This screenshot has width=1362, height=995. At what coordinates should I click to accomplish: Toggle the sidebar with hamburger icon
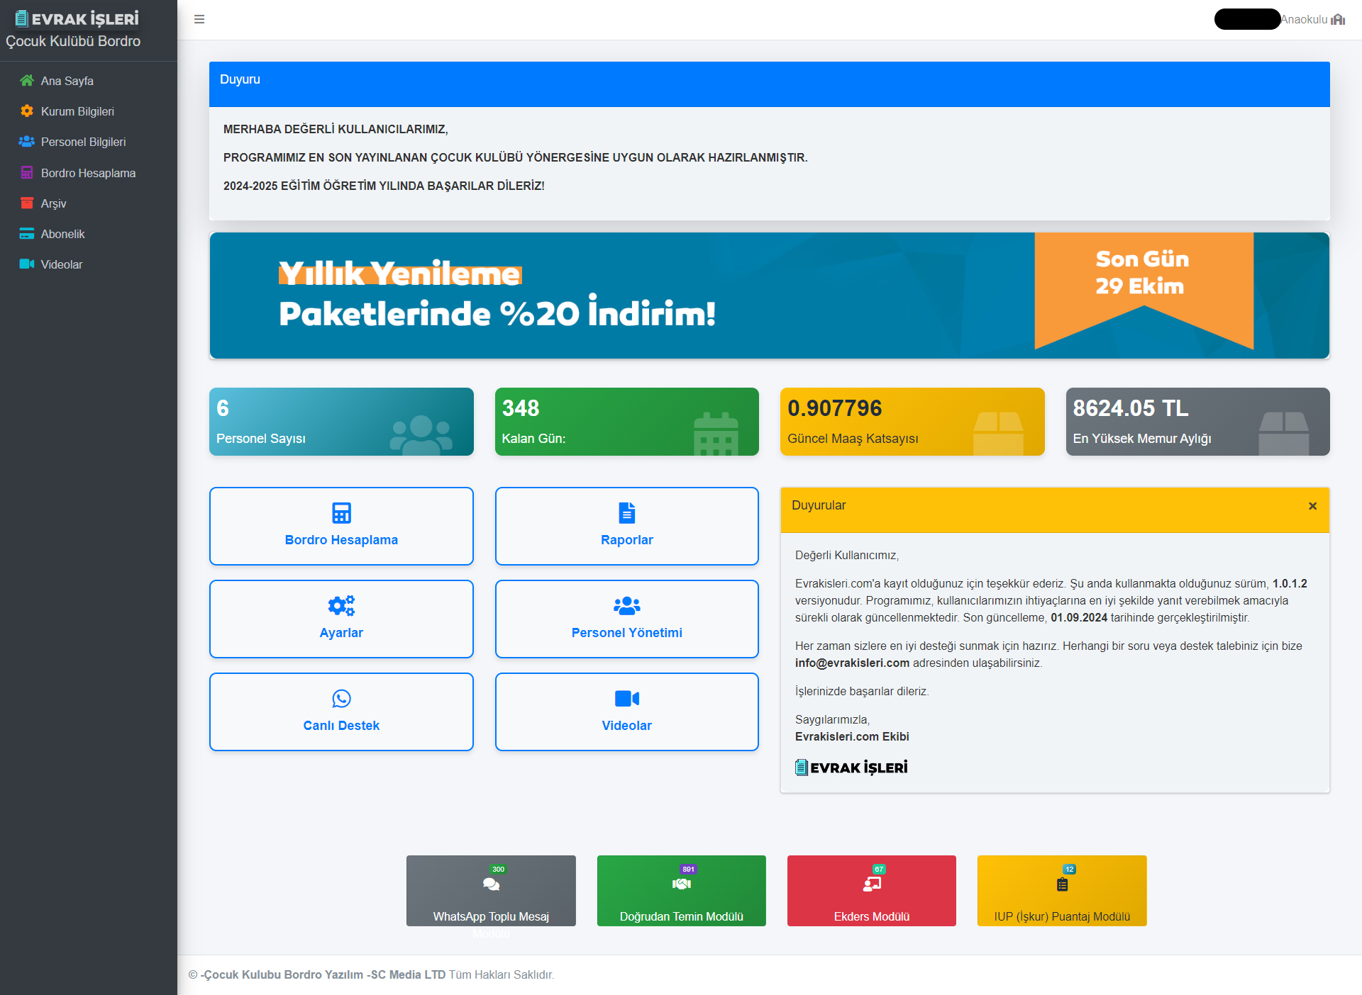(199, 19)
